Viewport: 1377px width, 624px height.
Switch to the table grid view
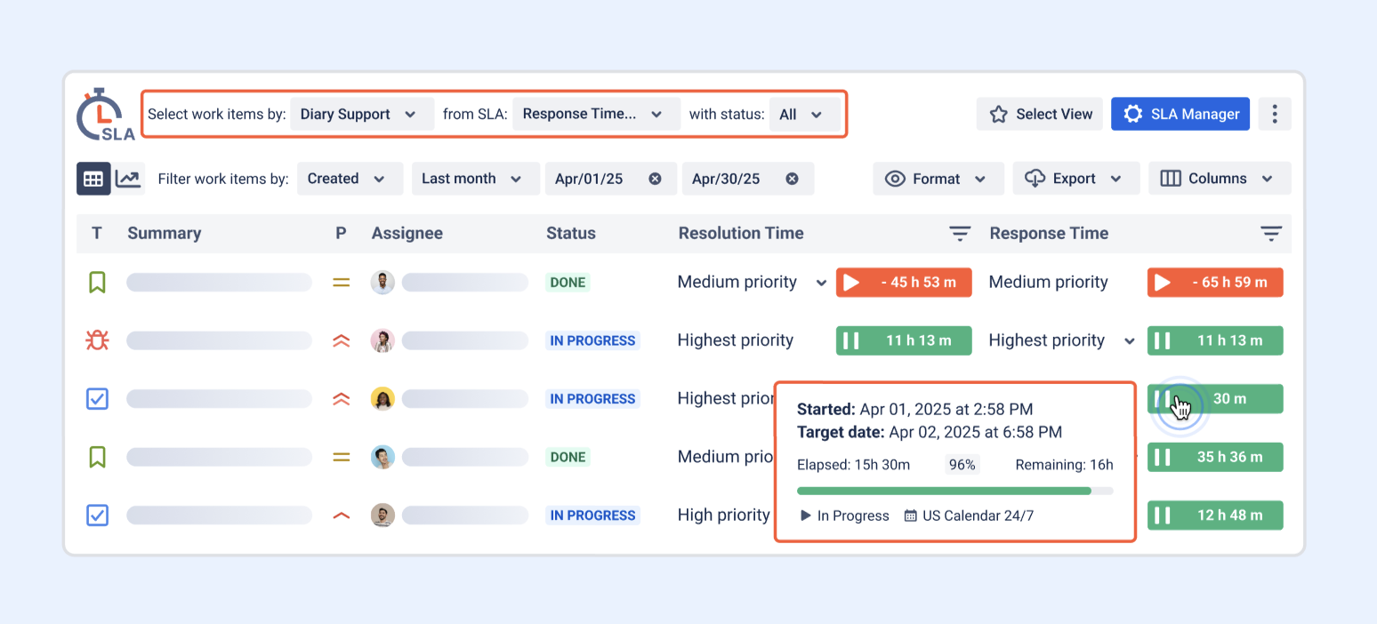pyautogui.click(x=93, y=179)
